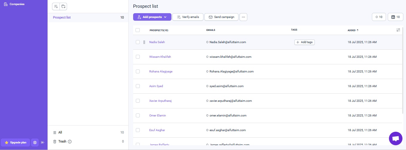The width and height of the screenshot is (406, 150).
Task: Click the Verify emails button
Action: [x=188, y=17]
